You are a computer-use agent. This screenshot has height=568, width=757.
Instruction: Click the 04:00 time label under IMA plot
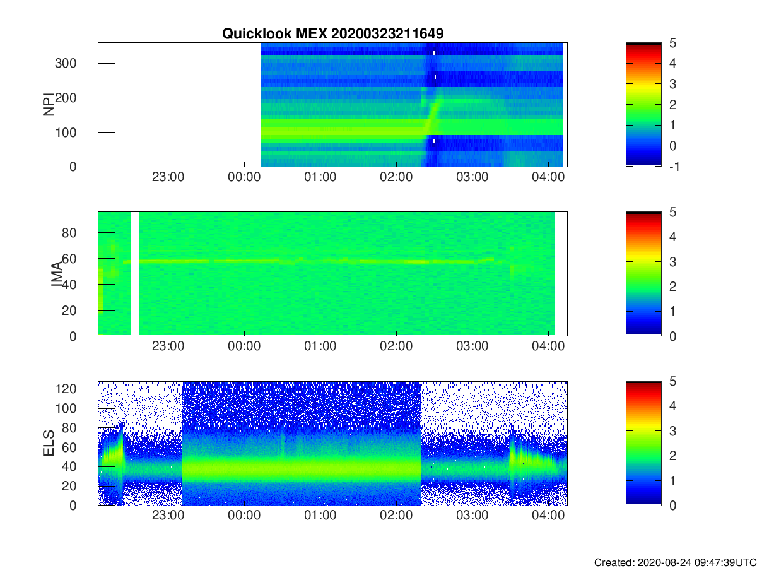(x=548, y=346)
